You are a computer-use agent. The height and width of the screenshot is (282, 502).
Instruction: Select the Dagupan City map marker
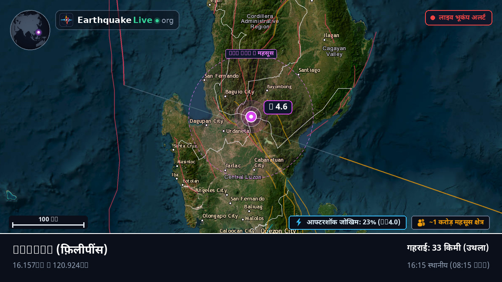click(206, 124)
